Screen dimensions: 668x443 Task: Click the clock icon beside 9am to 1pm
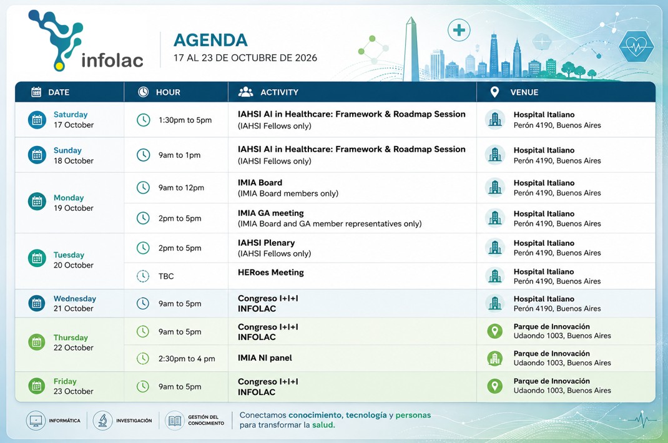click(143, 155)
